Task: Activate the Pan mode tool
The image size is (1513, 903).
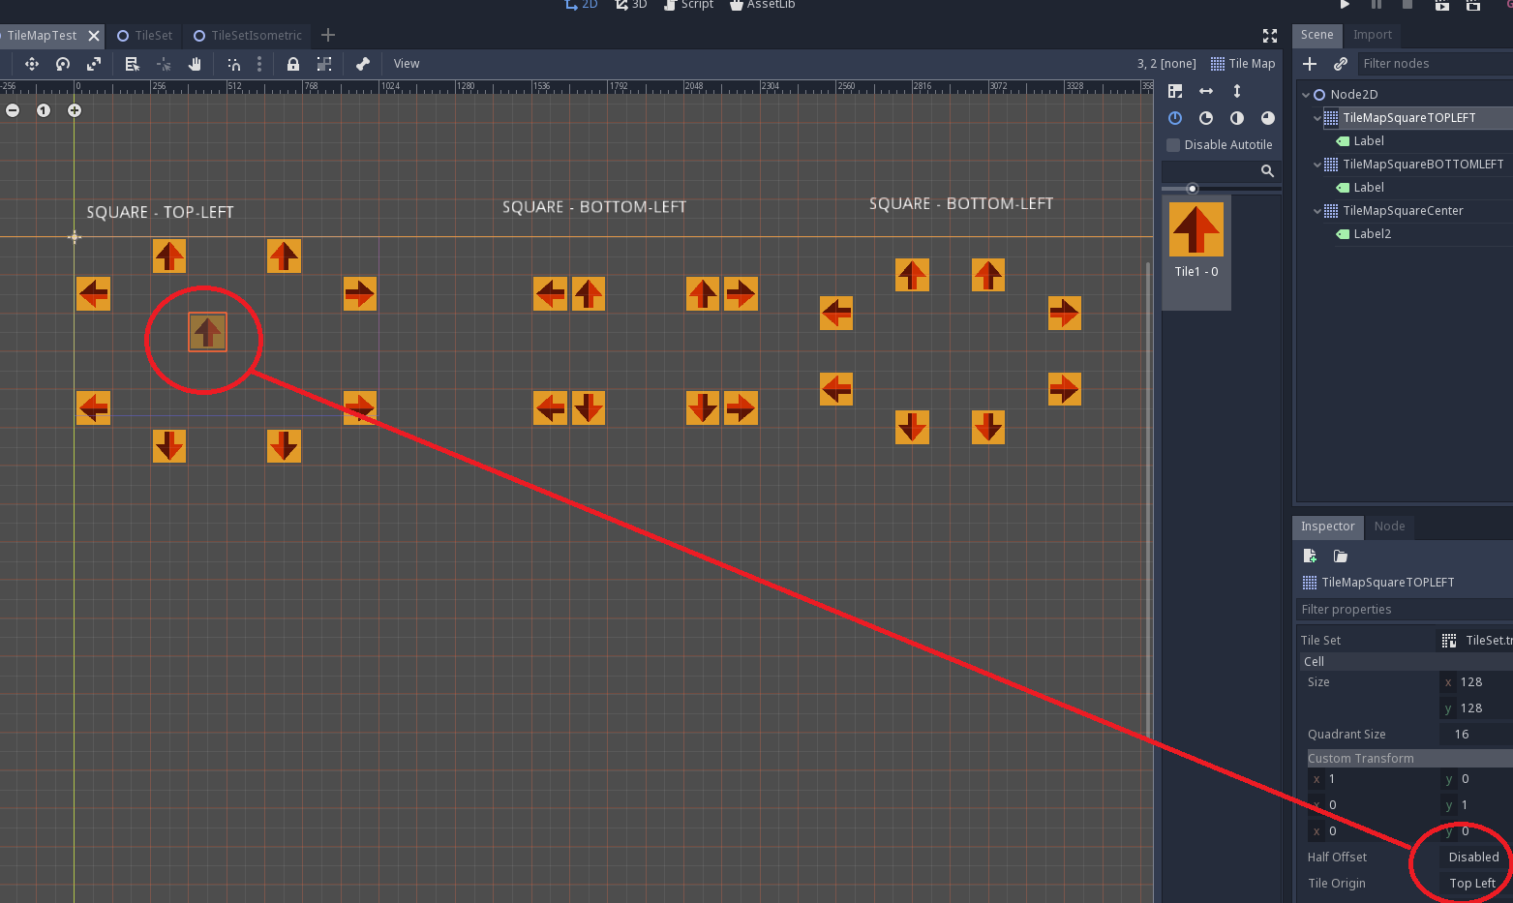Action: coord(196,63)
